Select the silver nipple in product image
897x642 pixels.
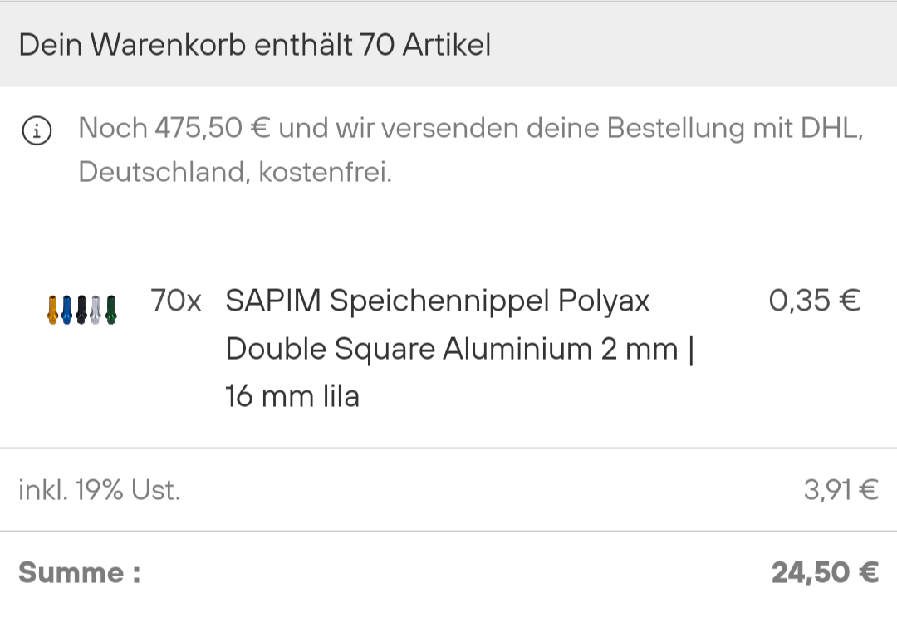[96, 309]
